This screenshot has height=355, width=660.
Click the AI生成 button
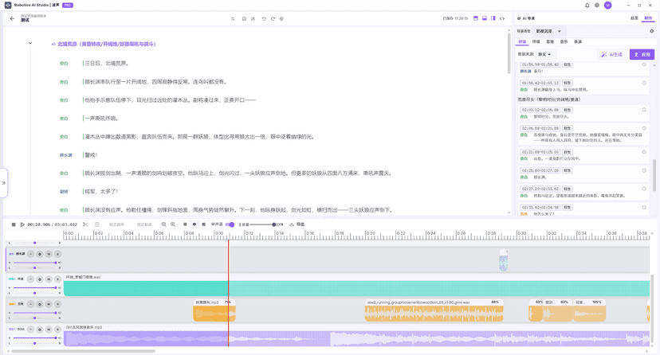[613, 55]
